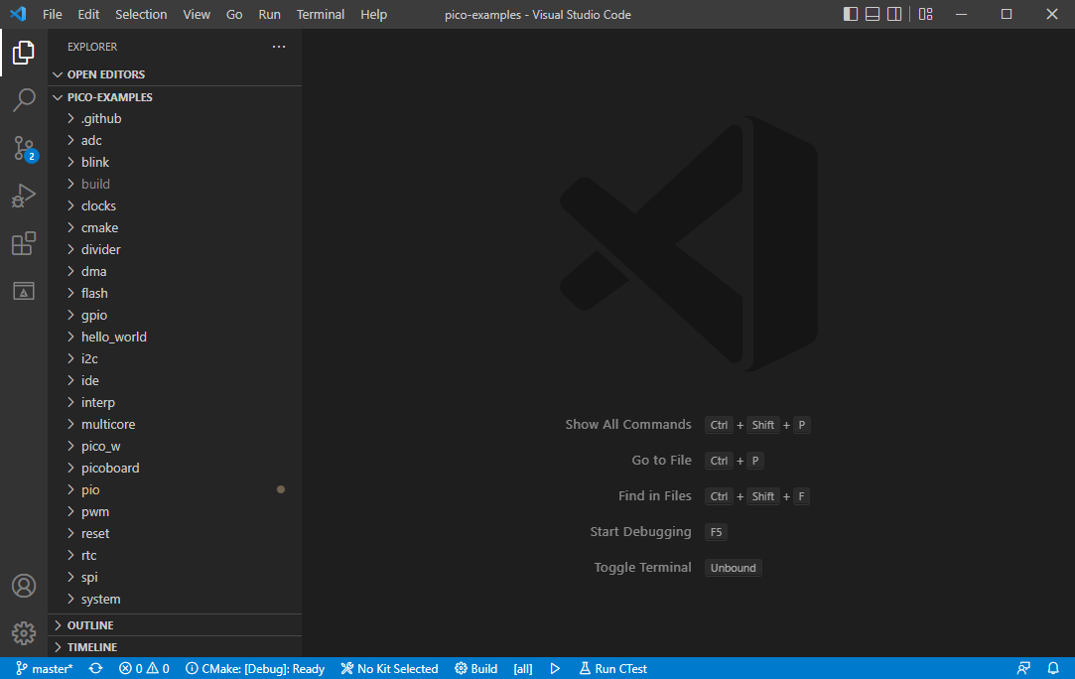1075x679 pixels.
Task: Expand the blink folder
Action: pos(175,163)
